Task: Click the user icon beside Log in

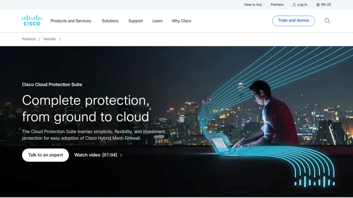Action: [x=294, y=5]
